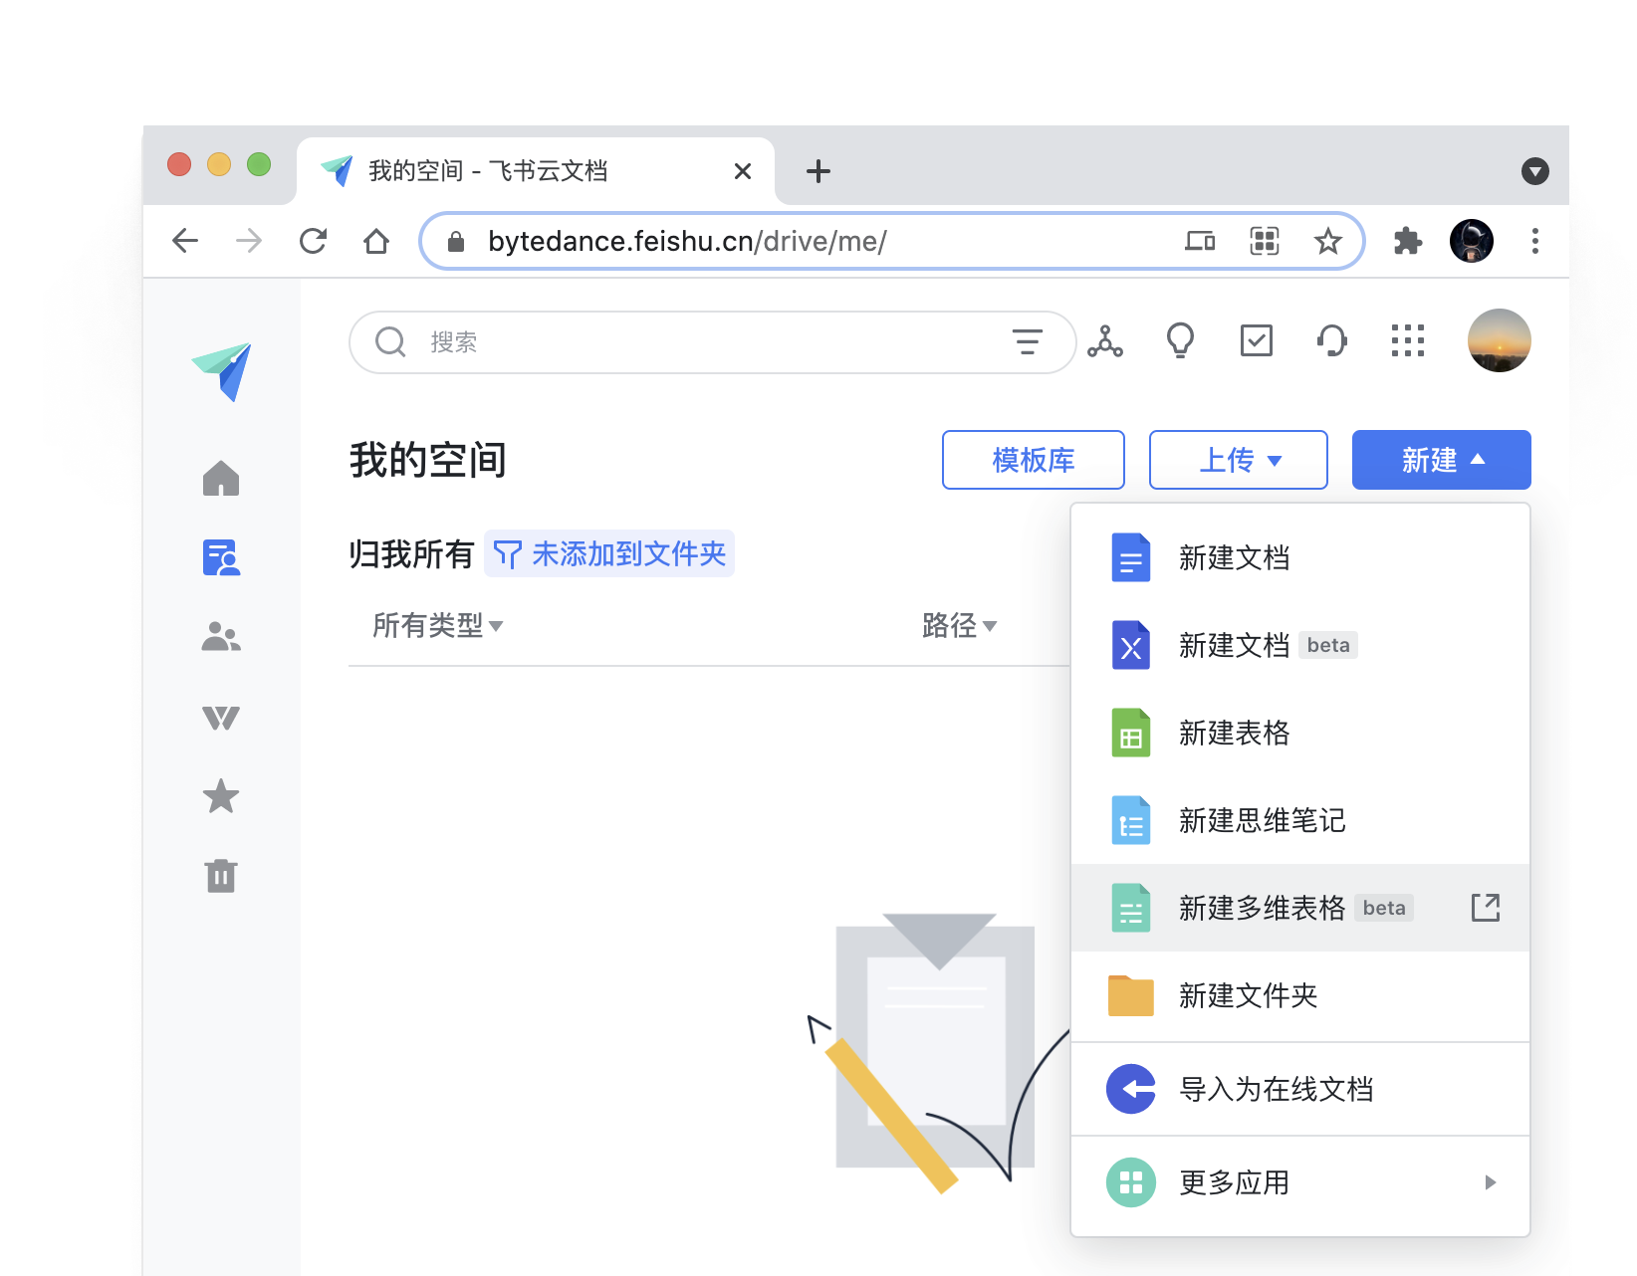Open the headset support icon
Screen dimensions: 1637x1276
(x=1331, y=341)
